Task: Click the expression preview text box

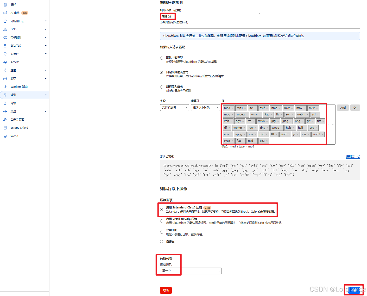Action: point(260,170)
